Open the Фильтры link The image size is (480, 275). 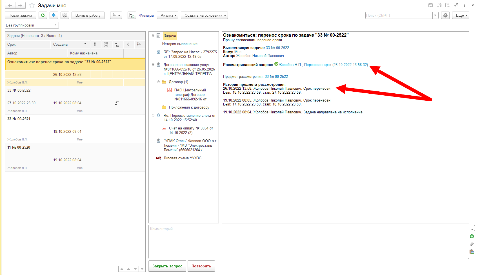[146, 15]
